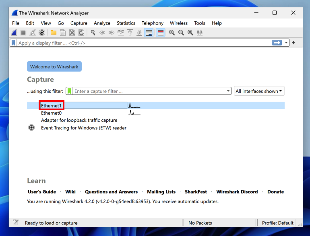The height and width of the screenshot is (236, 310).
Task: Click Ready to load or capture status
Action: click(x=51, y=223)
